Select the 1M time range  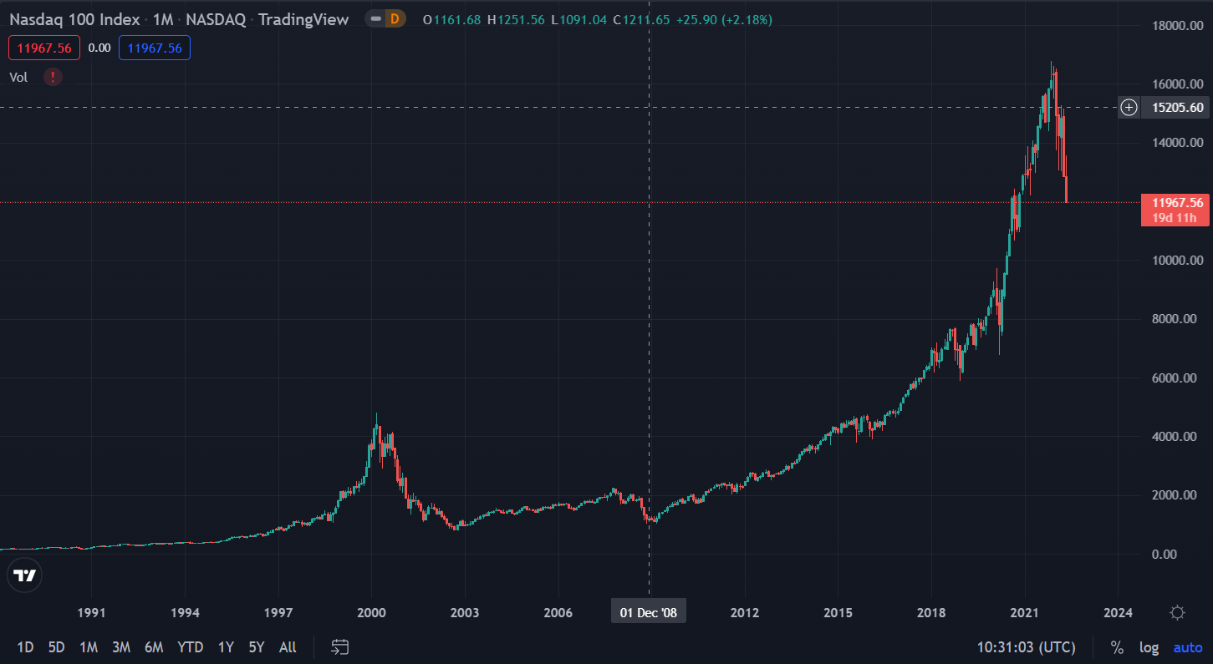[x=89, y=647]
